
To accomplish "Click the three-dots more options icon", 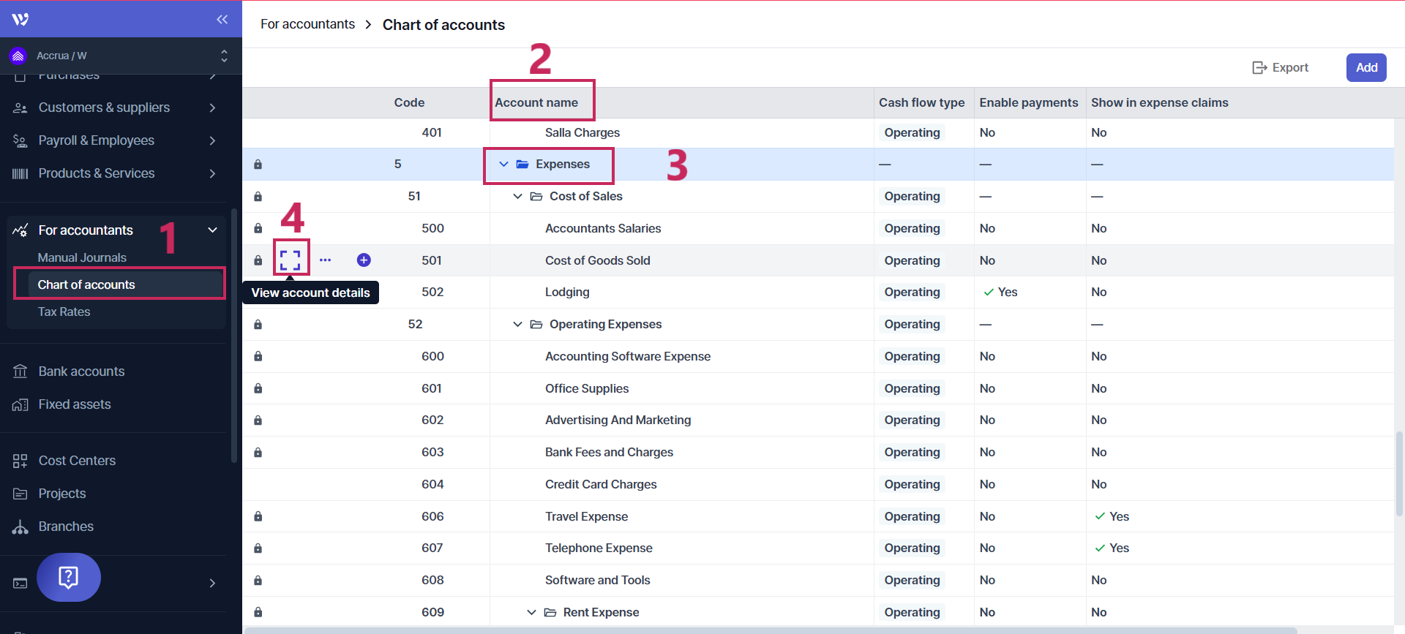I will tap(325, 260).
